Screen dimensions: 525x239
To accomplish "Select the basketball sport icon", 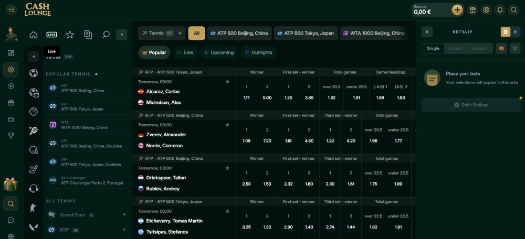I will click(34, 111).
